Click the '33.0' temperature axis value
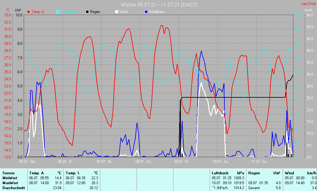This screenshot has height=191, width=317. (7, 15)
